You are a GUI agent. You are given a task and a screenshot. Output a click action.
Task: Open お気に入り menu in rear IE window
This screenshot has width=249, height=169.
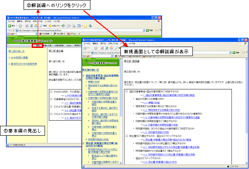point(37,21)
